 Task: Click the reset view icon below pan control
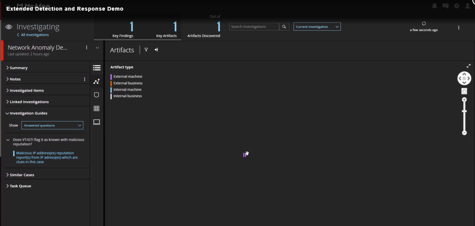coord(464,91)
